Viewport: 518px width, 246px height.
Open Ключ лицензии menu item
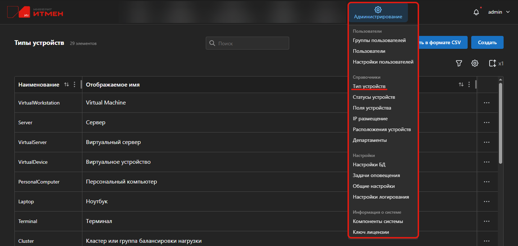tap(371, 232)
